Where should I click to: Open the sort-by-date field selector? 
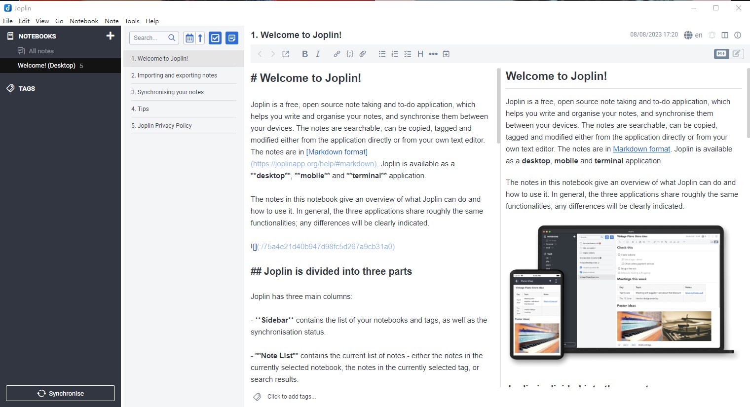[x=189, y=38]
